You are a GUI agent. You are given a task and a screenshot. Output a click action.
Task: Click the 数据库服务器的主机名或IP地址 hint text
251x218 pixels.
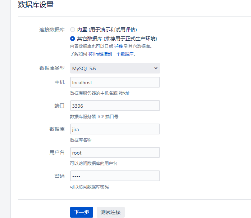100,93
